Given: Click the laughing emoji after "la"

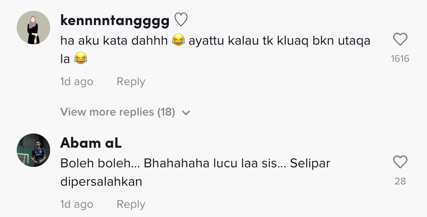Looking at the screenshot, I should [80, 58].
